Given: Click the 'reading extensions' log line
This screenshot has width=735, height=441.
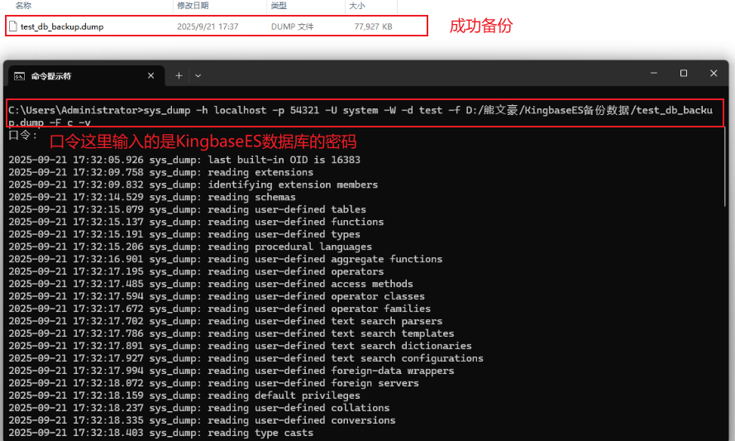Looking at the screenshot, I should click(x=160, y=172).
